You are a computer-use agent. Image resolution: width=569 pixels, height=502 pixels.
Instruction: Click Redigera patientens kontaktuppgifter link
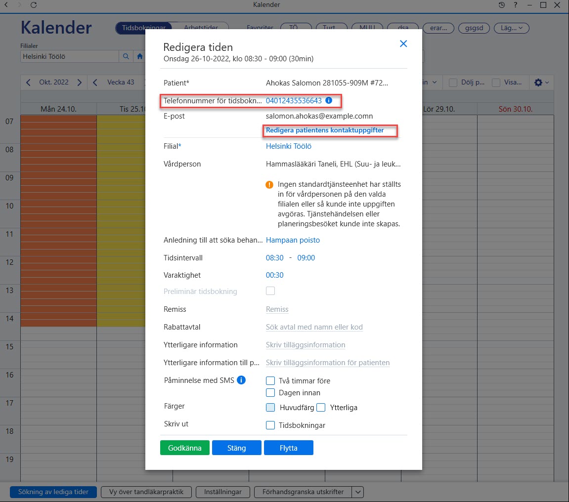(x=325, y=130)
